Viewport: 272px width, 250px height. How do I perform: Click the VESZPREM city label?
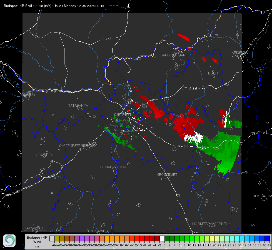(44, 155)
